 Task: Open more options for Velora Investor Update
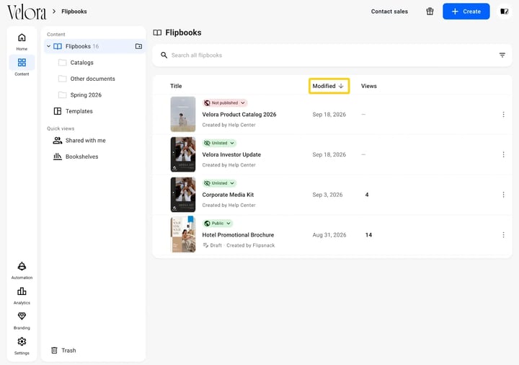[503, 154]
